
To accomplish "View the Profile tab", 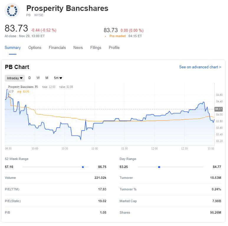I will click(x=114, y=48).
